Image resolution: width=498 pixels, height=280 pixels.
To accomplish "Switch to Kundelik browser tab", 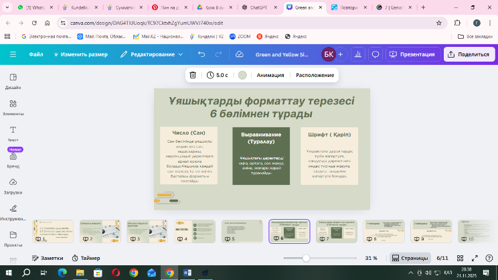I will (80, 7).
